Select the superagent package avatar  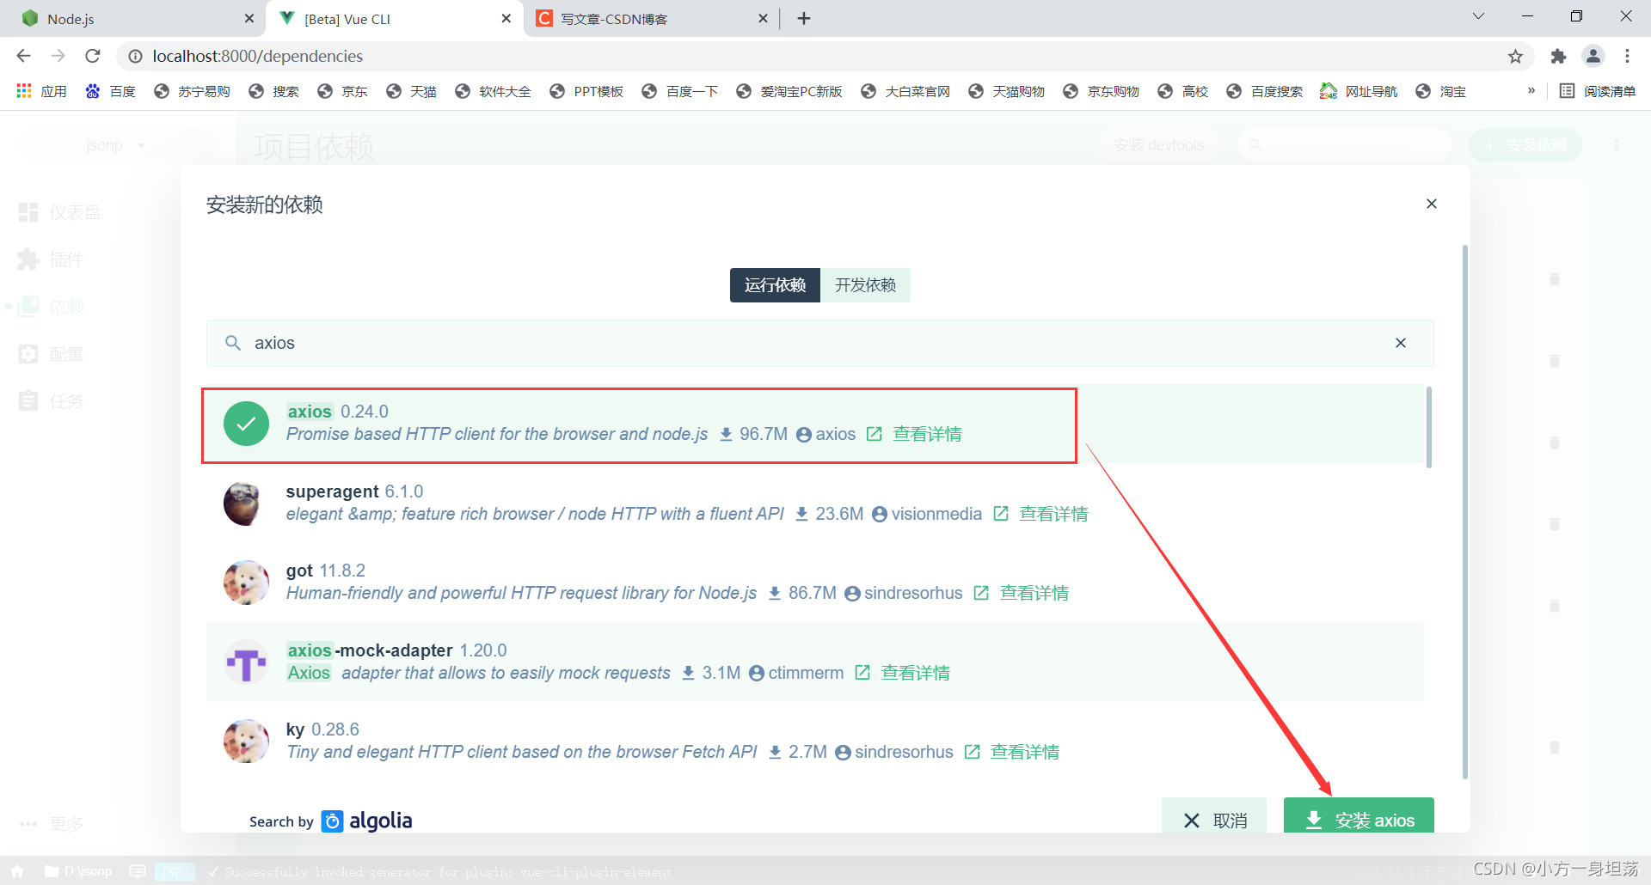coord(246,504)
